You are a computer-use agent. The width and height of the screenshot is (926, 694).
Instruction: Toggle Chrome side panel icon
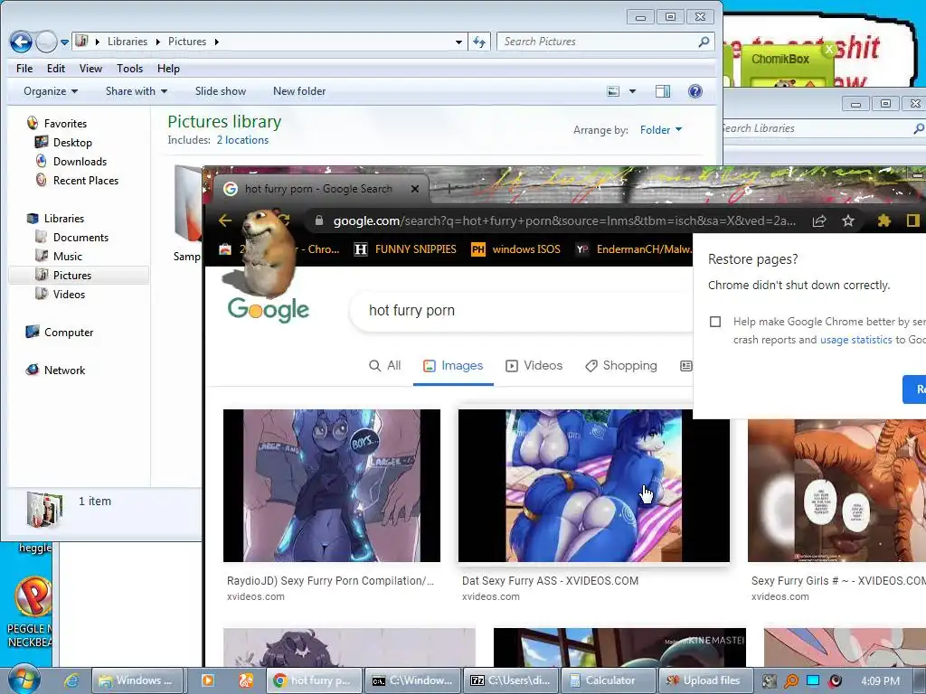pyautogui.click(x=913, y=220)
